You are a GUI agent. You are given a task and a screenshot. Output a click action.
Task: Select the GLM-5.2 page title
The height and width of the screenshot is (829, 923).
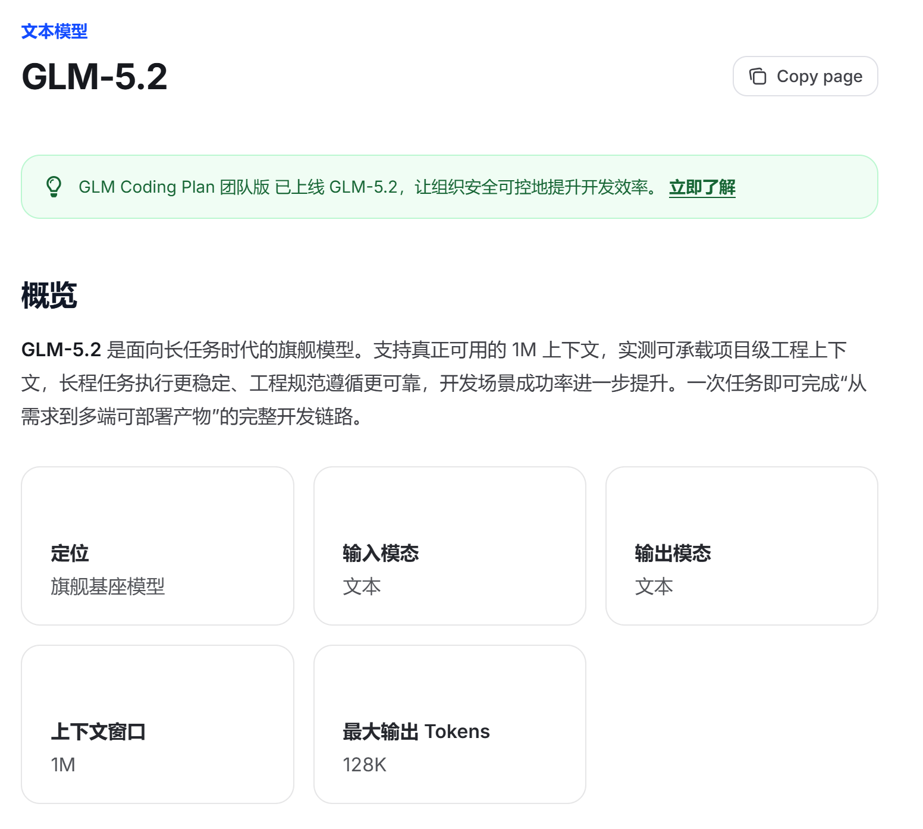[x=95, y=77]
